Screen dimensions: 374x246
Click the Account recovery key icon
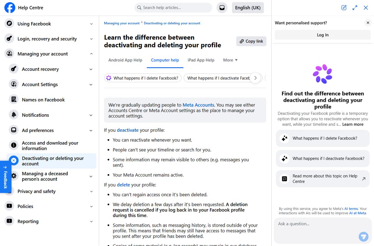point(14,69)
